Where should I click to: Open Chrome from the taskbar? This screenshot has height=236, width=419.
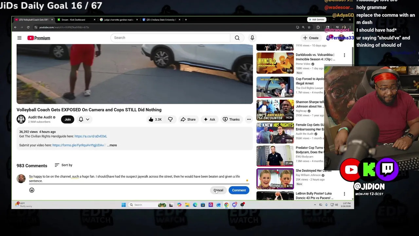(226, 205)
